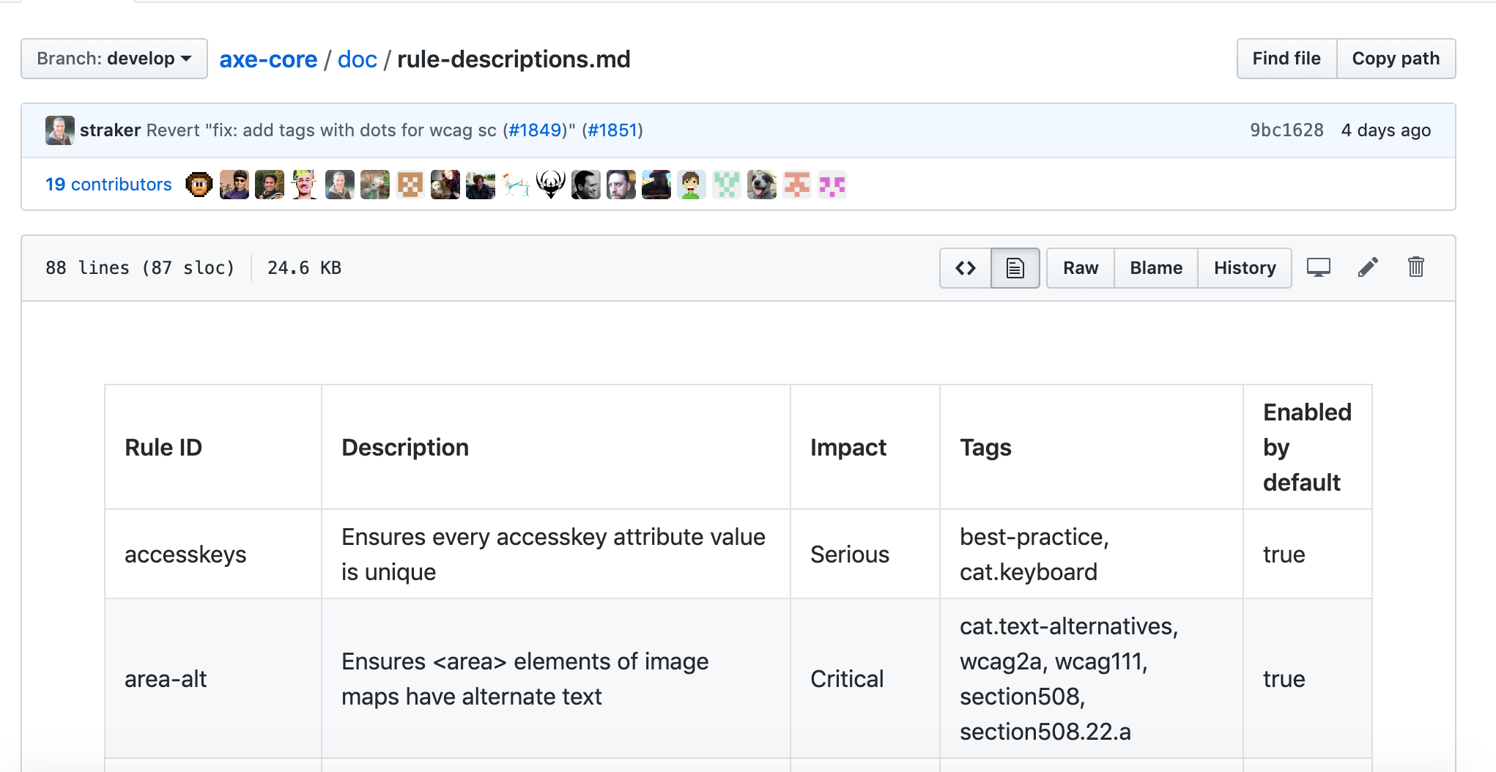Open the source code view icon
The image size is (1496, 772).
[964, 267]
